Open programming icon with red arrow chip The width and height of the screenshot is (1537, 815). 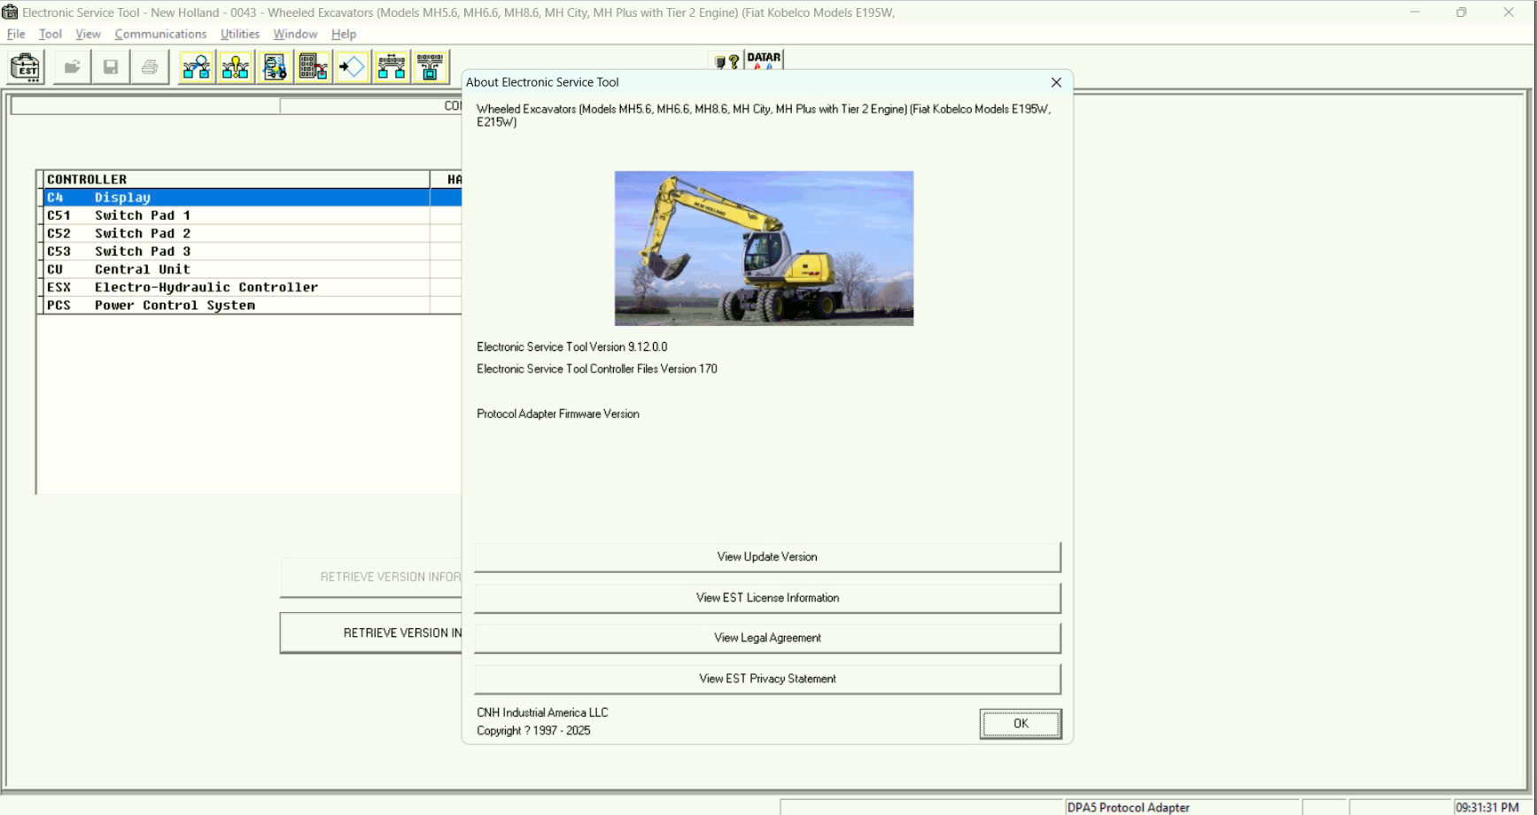(x=314, y=67)
